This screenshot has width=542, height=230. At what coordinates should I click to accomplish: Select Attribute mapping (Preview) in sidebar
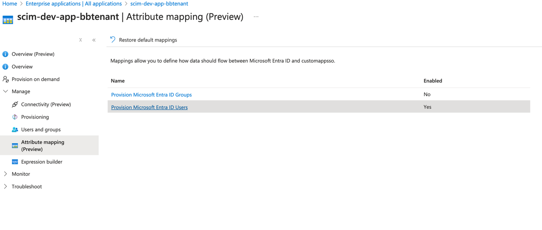(43, 145)
